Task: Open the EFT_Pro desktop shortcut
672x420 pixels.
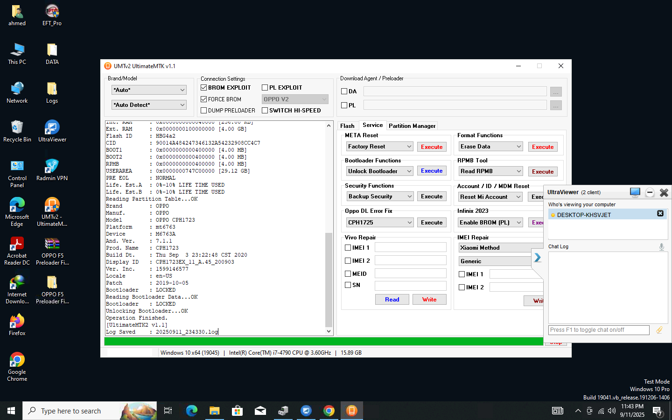Action: coord(52,15)
